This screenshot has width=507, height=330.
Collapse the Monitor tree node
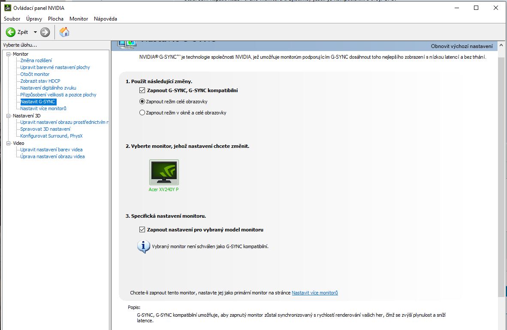click(9, 54)
